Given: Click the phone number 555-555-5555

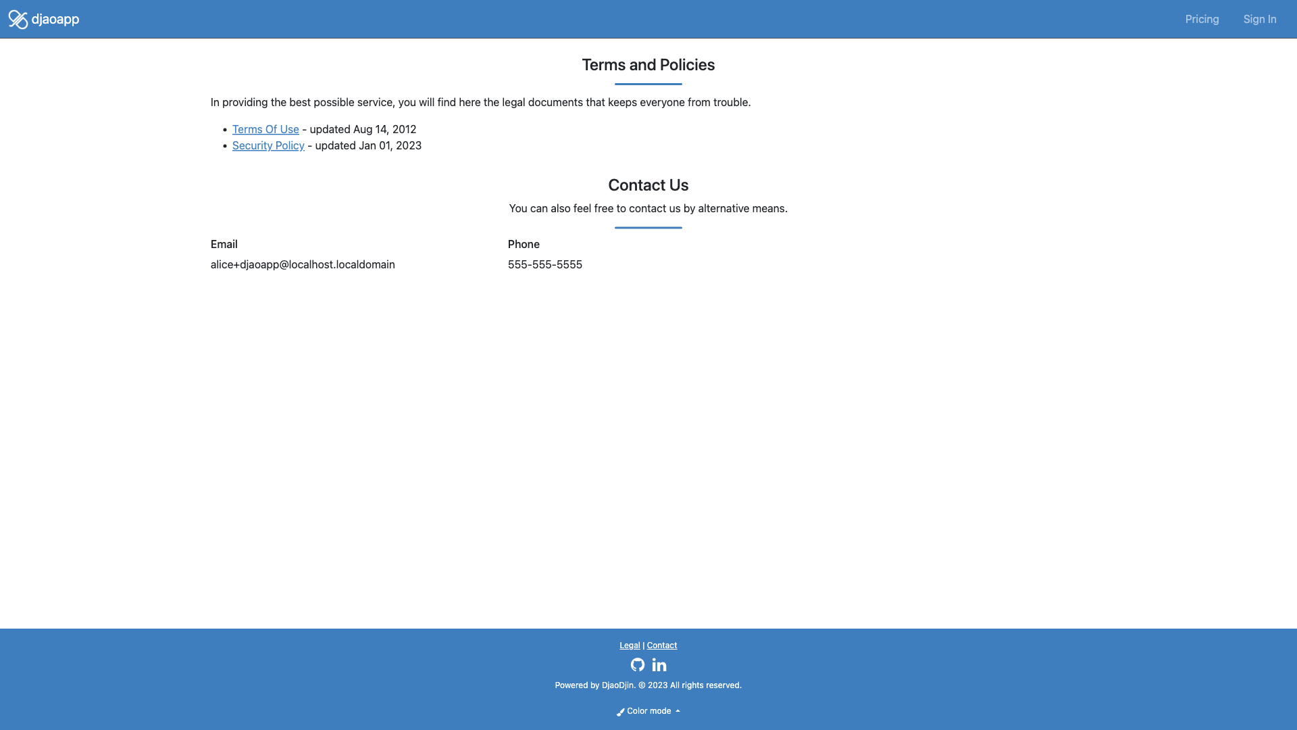Looking at the screenshot, I should (x=545, y=264).
